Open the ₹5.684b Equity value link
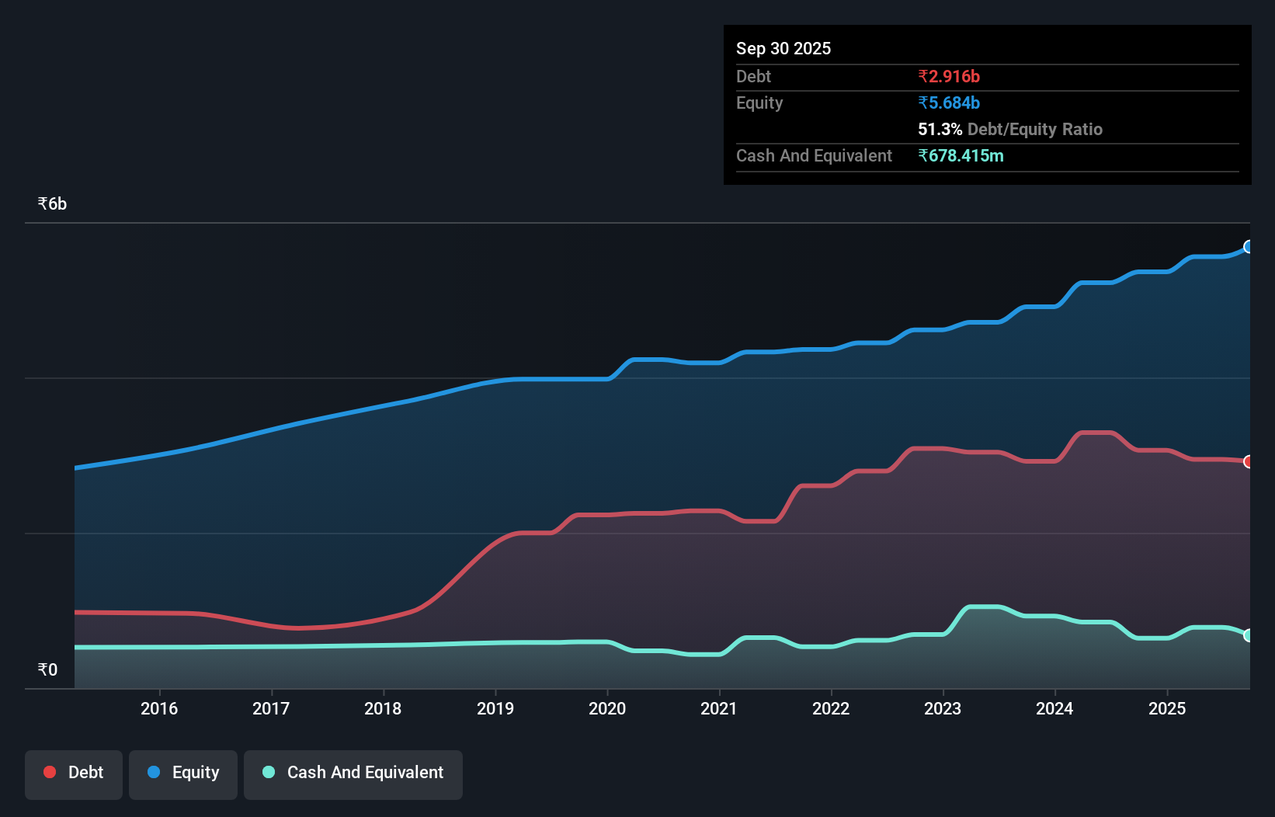 (949, 103)
